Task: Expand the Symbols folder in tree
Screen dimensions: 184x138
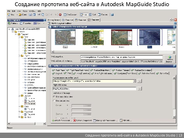Action: click(19, 117)
